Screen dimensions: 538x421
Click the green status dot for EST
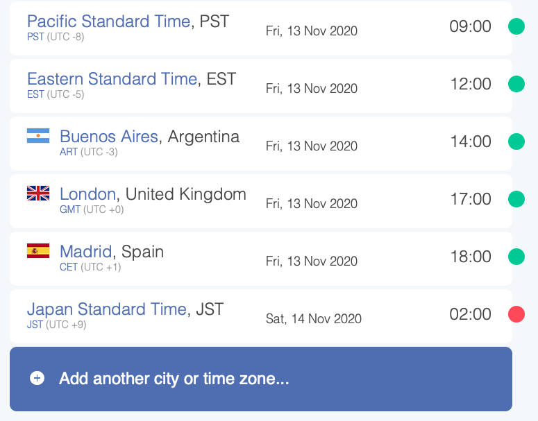pos(516,84)
